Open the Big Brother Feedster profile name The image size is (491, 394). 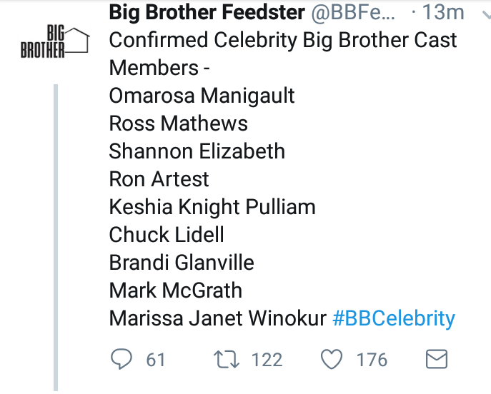(x=207, y=13)
